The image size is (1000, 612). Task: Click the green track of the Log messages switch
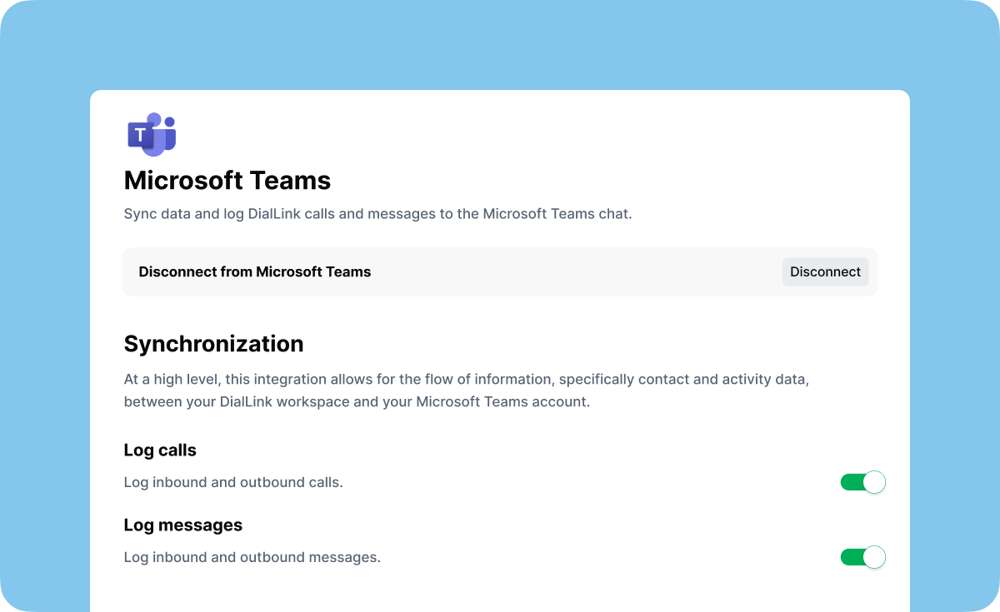pos(851,557)
